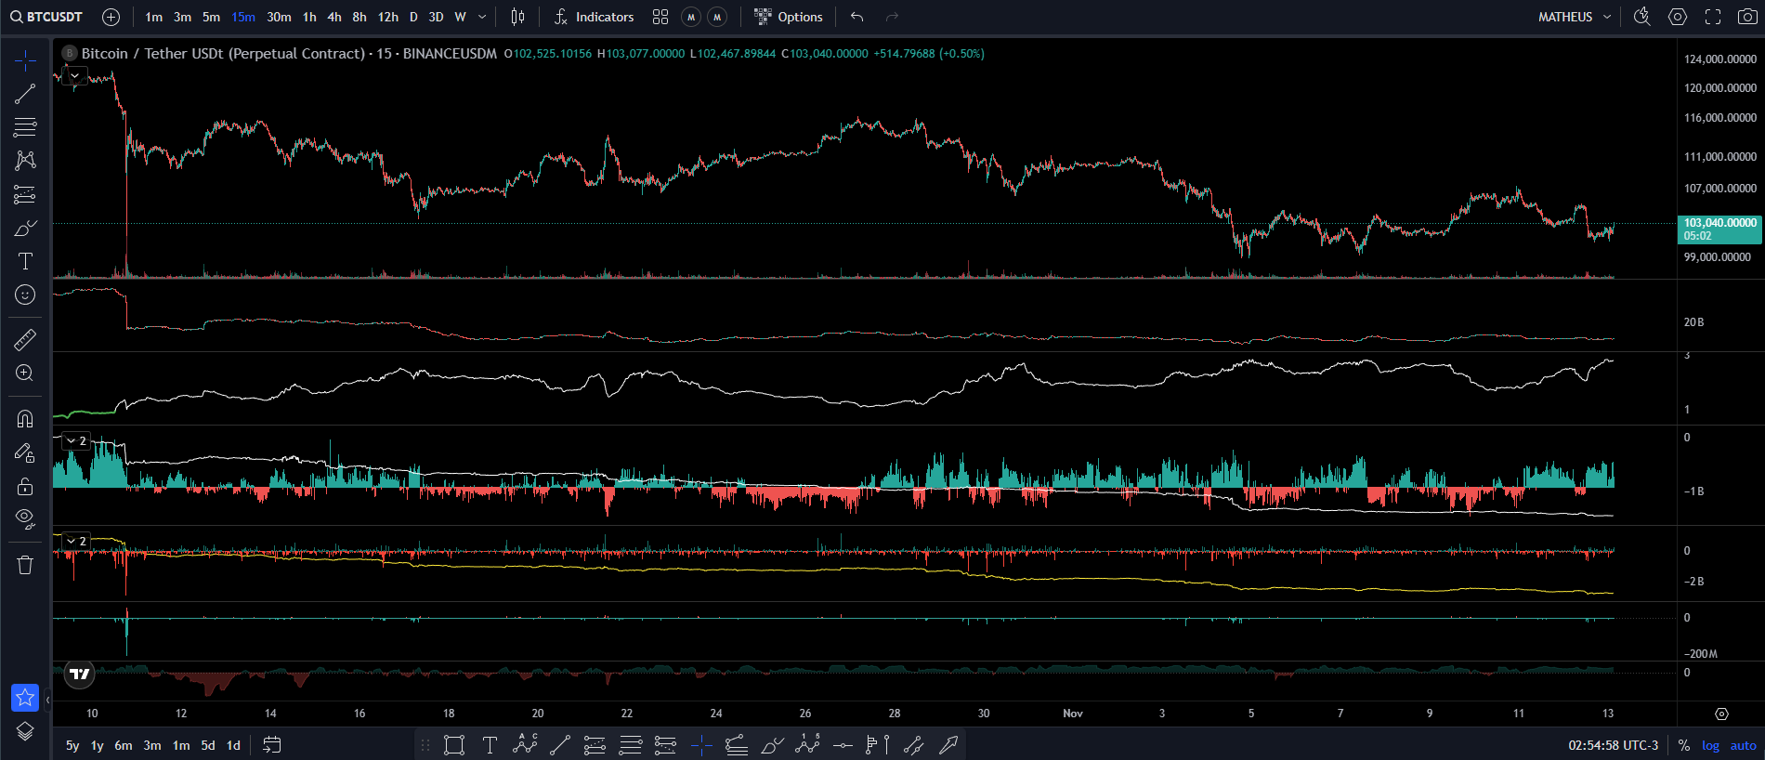1765x760 pixels.
Task: Toggle percent scale mode
Action: (x=1684, y=745)
